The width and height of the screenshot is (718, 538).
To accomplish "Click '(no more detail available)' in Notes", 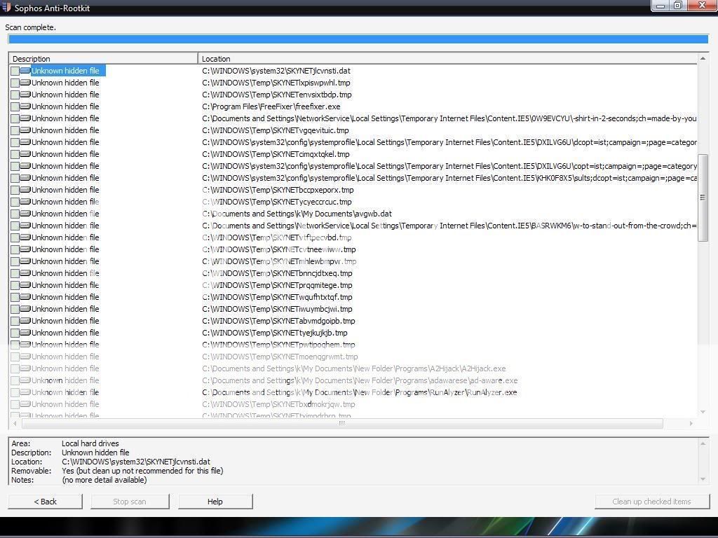I will [x=104, y=480].
